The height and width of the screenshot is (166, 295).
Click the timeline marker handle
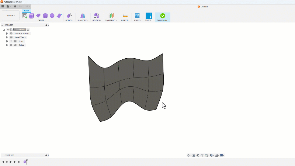point(27,160)
